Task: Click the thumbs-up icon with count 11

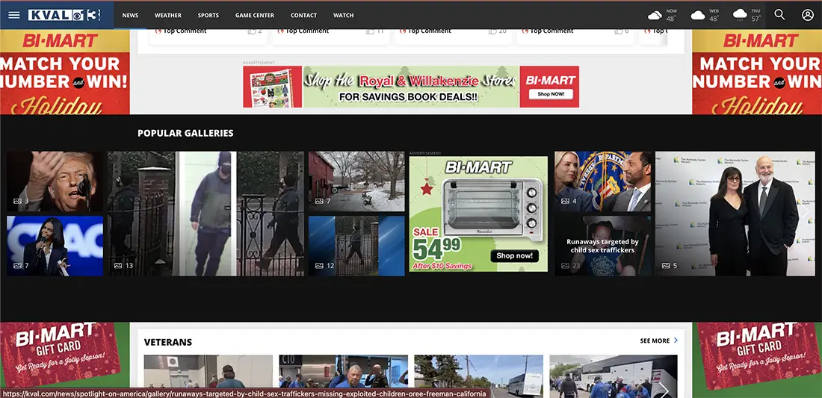Action: [371, 31]
